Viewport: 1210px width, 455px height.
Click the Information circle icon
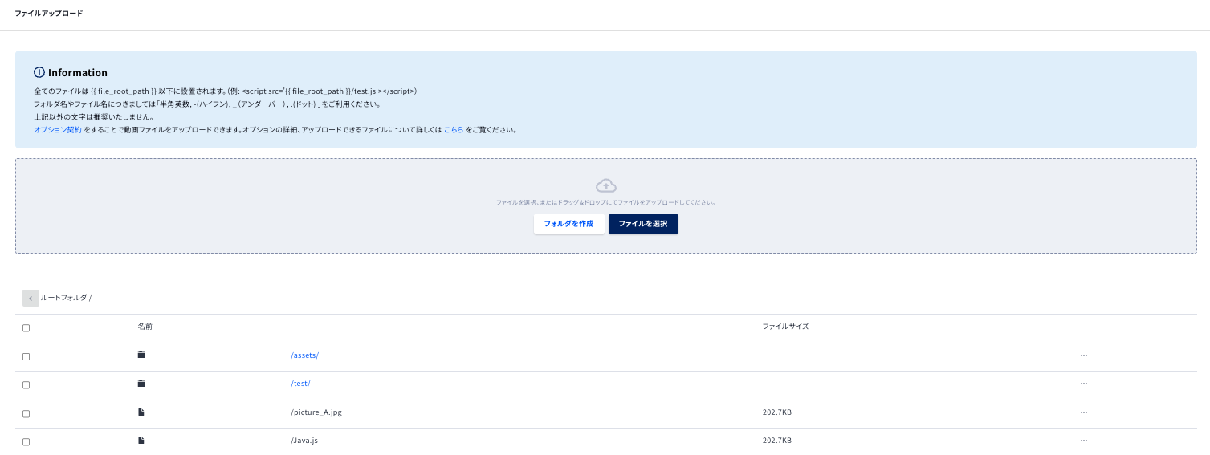pos(39,72)
